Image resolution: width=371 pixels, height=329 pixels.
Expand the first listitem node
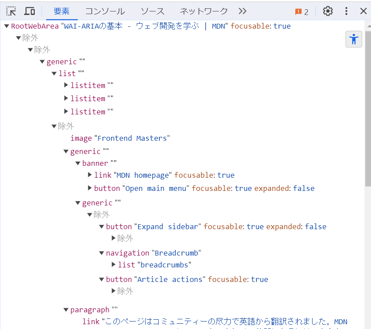pos(66,85)
